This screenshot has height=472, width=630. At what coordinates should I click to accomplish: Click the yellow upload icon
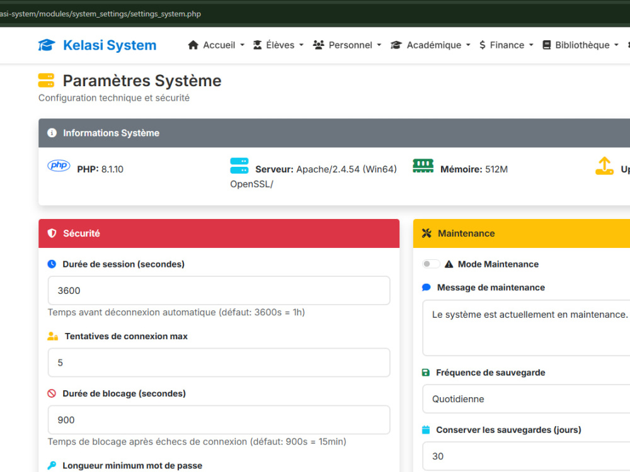(x=604, y=166)
